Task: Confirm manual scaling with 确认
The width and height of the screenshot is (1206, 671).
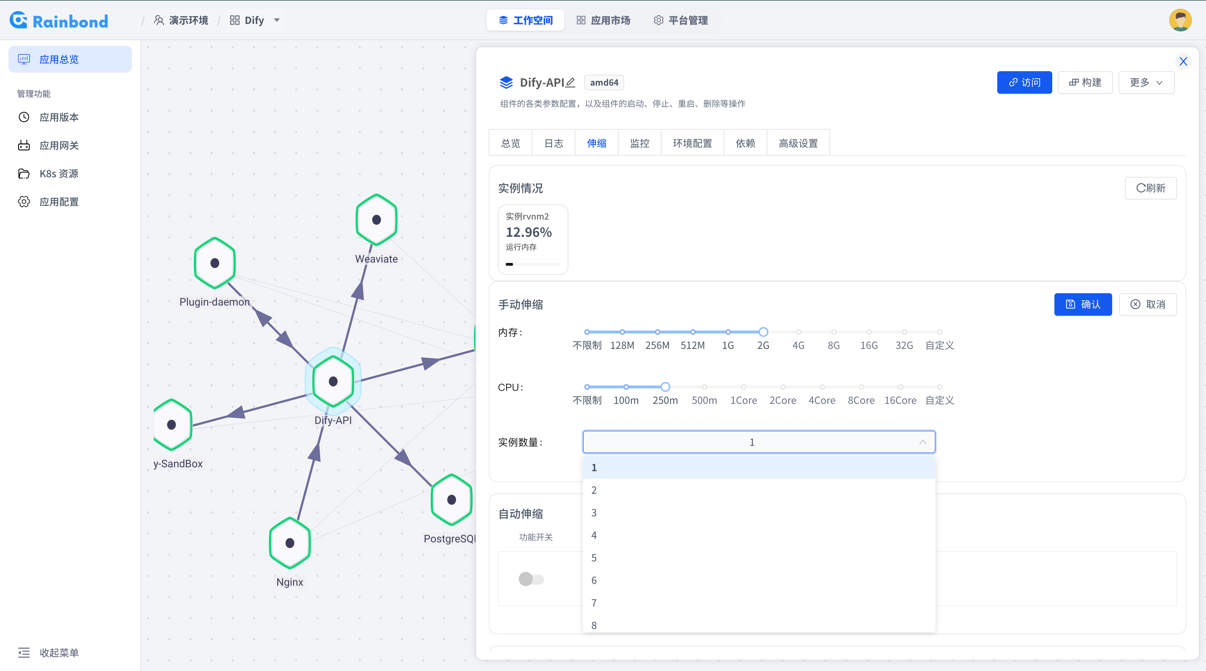Action: (1083, 304)
